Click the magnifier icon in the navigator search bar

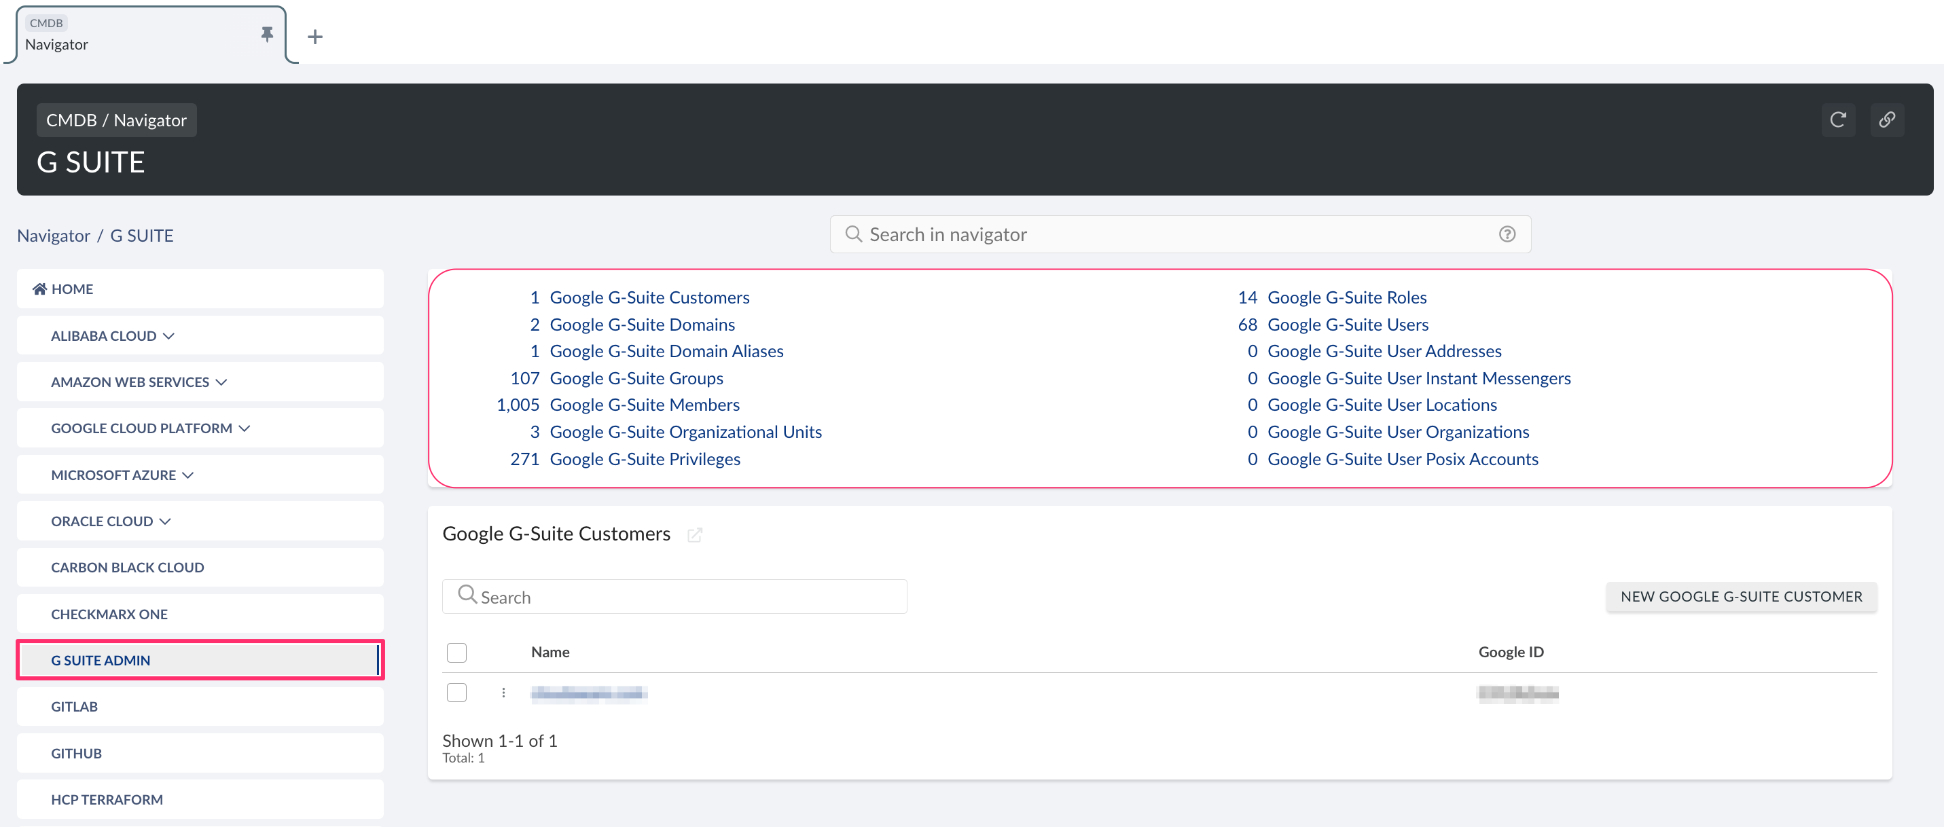(854, 234)
